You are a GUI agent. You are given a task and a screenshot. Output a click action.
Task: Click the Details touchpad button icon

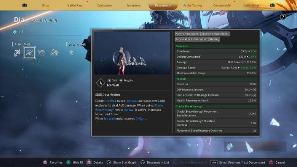click(x=89, y=162)
